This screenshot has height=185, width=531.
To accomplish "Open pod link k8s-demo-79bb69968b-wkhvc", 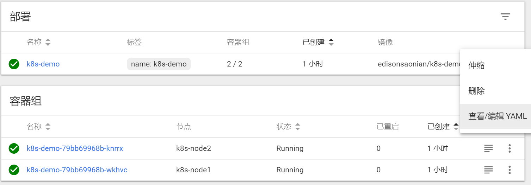I will click(x=77, y=170).
